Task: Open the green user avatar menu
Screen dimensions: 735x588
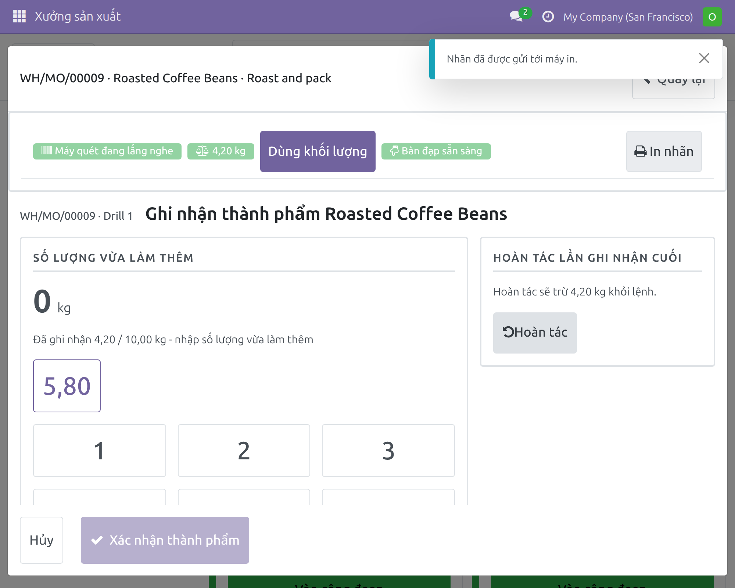Action: pyautogui.click(x=712, y=17)
